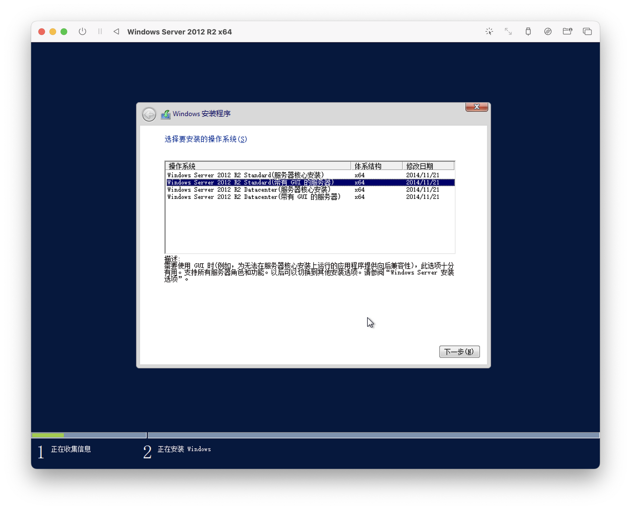Viewport: 631px width, 510px height.
Task: Select Standard with GUI server row
Action: click(310, 182)
